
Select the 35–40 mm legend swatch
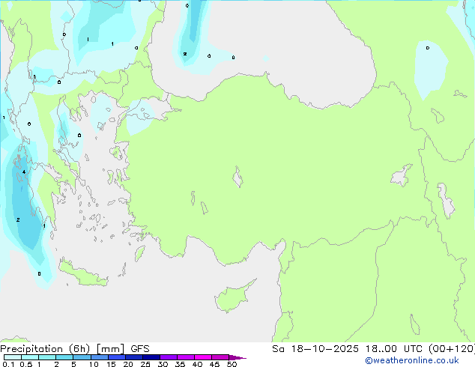point(186,357)
